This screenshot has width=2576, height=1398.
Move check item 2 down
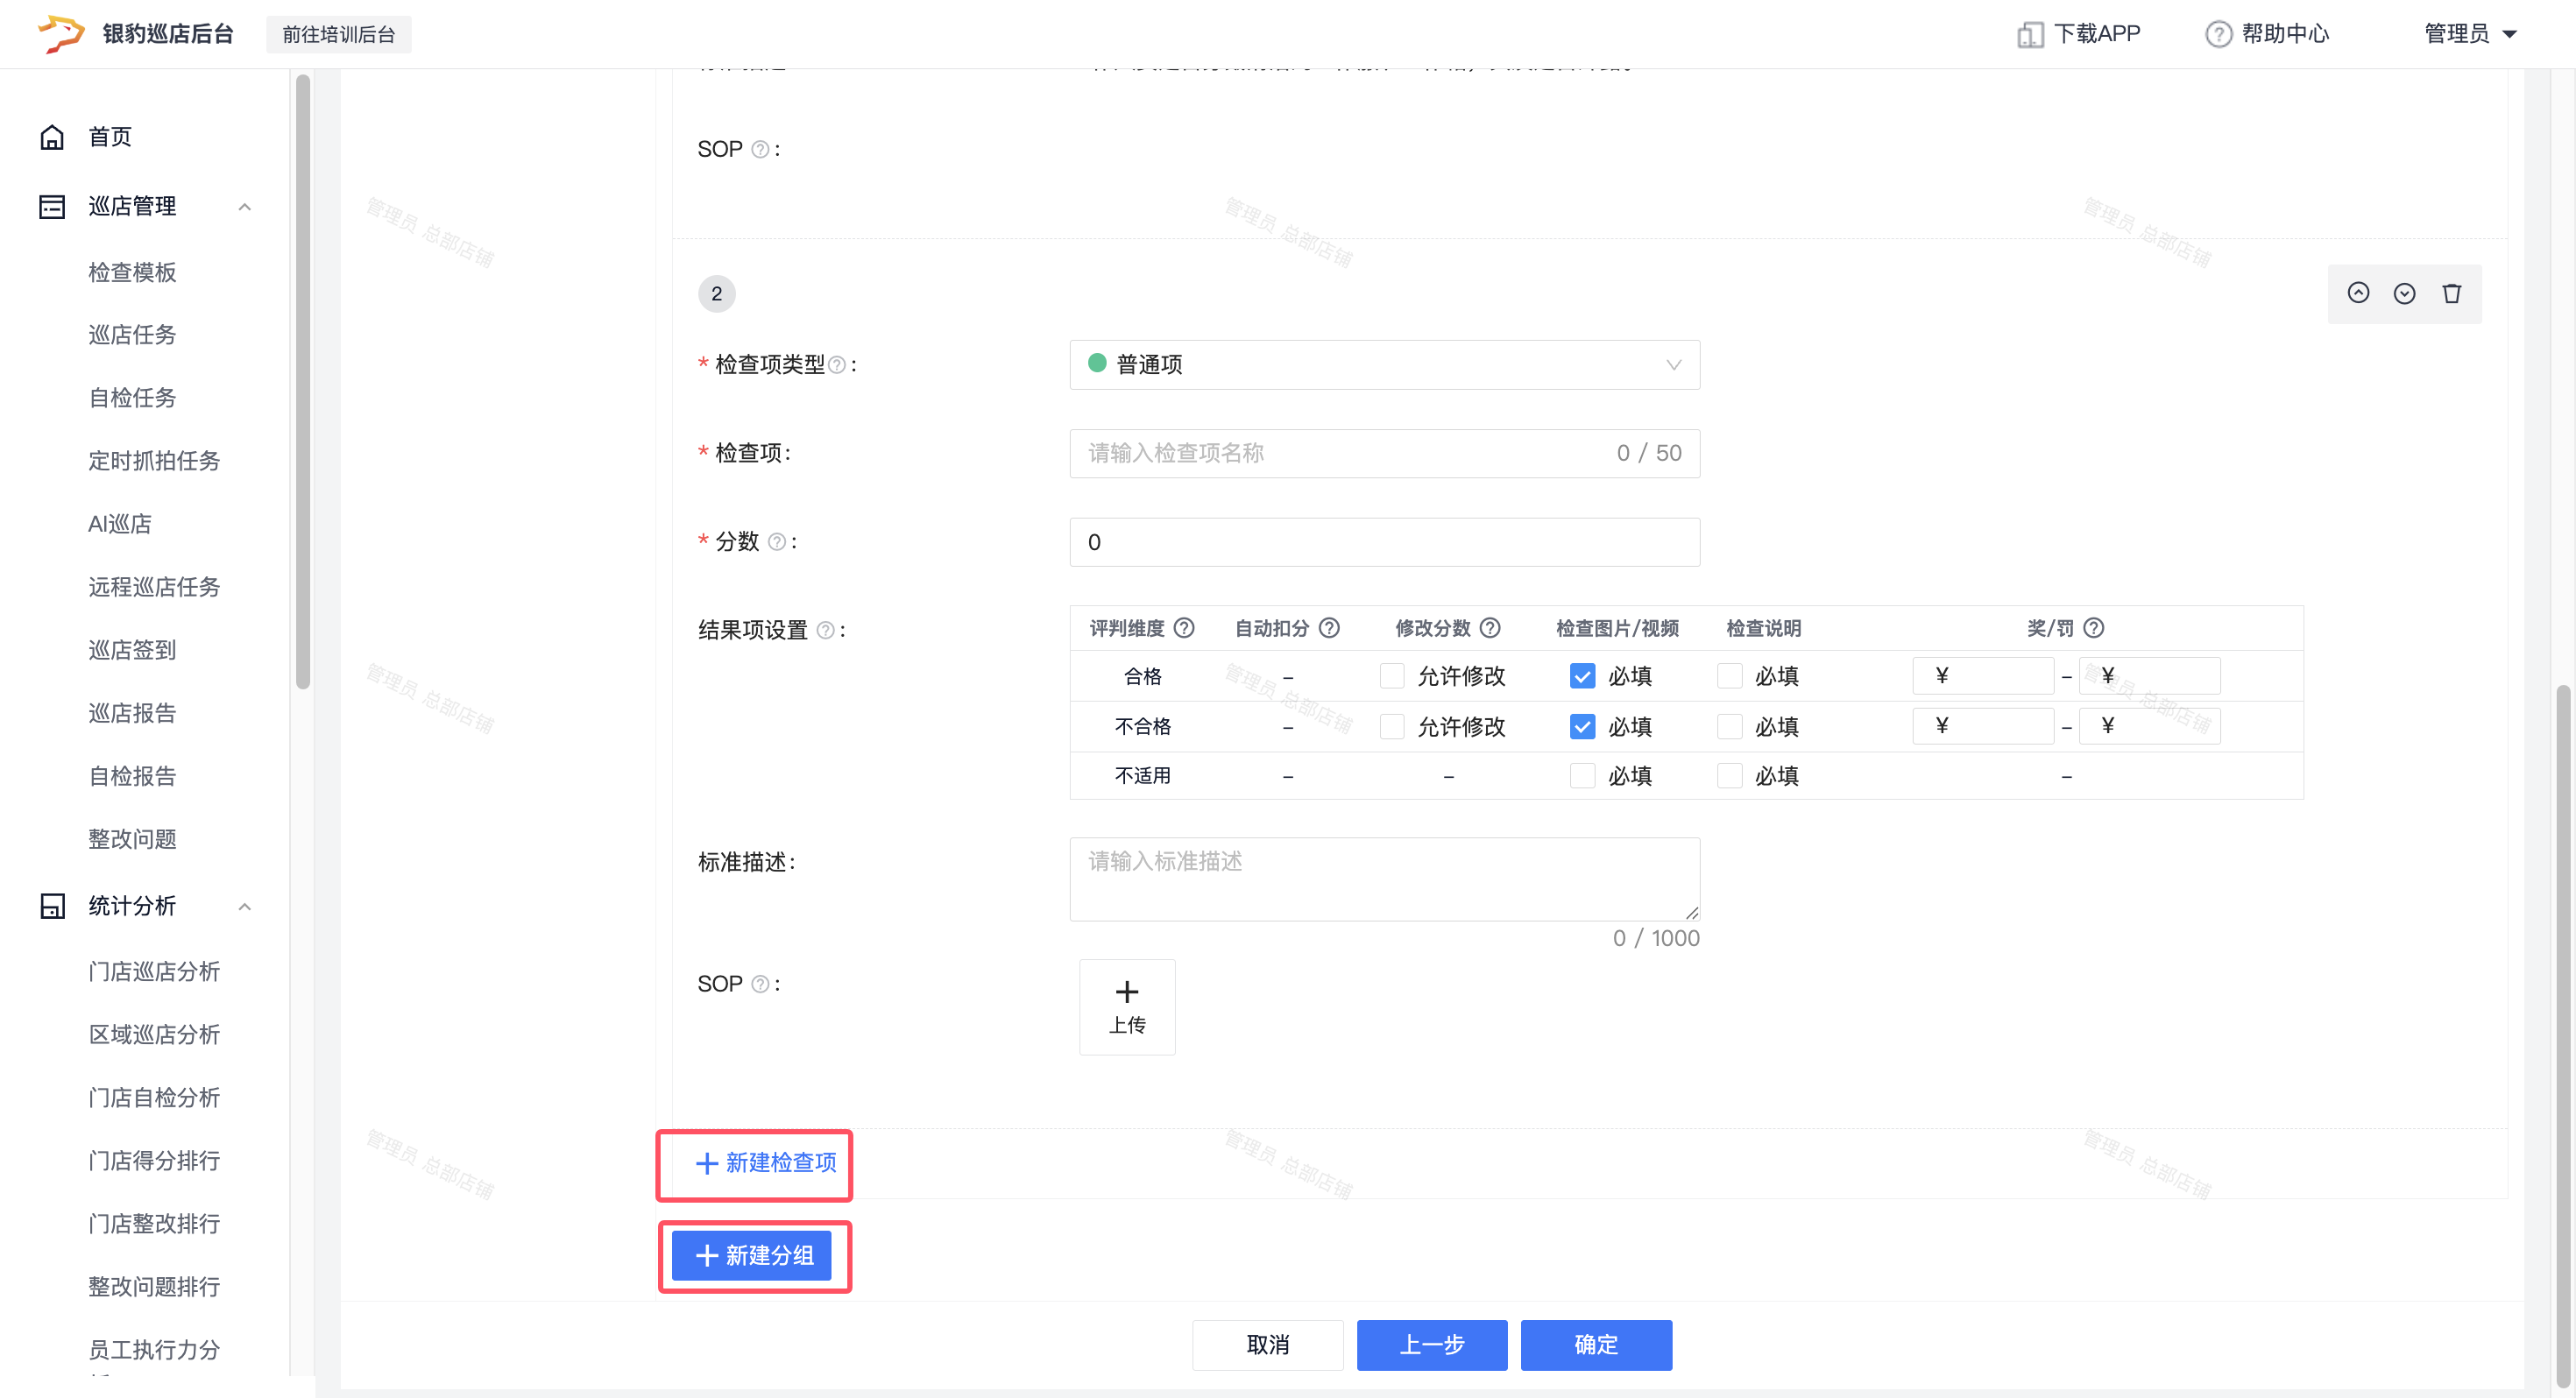(2404, 293)
